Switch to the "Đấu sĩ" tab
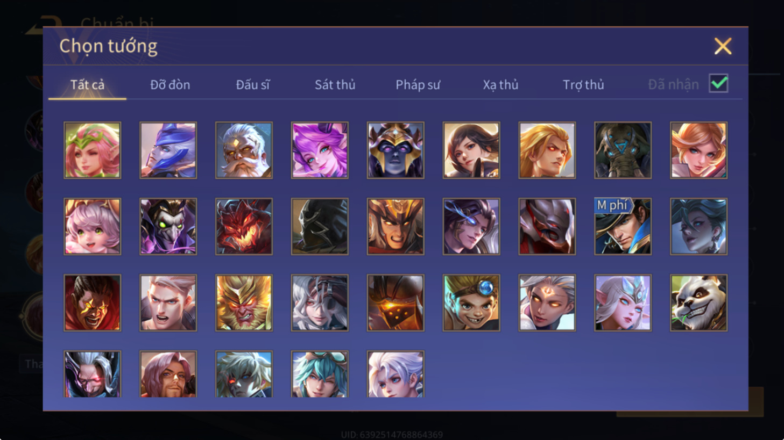 [253, 84]
